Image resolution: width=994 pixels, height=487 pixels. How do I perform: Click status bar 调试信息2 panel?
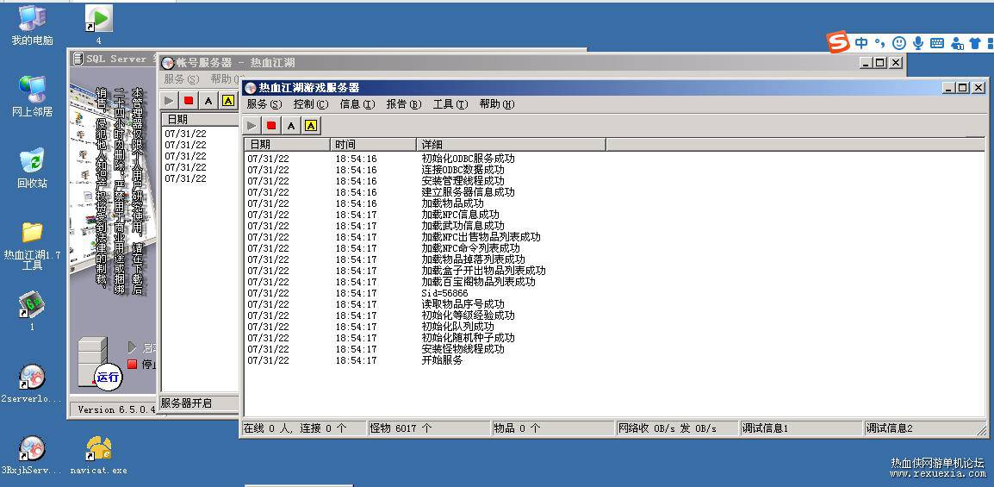(925, 428)
